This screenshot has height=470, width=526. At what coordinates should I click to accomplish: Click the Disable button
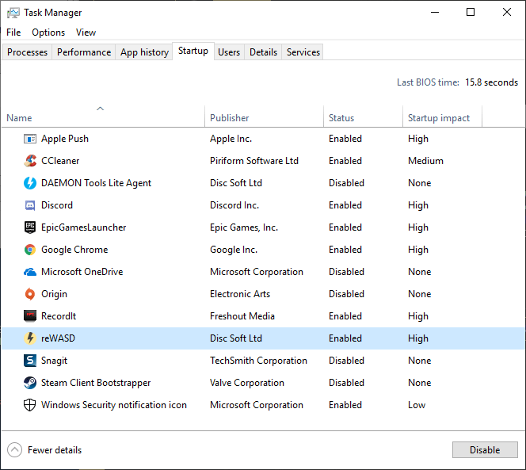tap(485, 450)
